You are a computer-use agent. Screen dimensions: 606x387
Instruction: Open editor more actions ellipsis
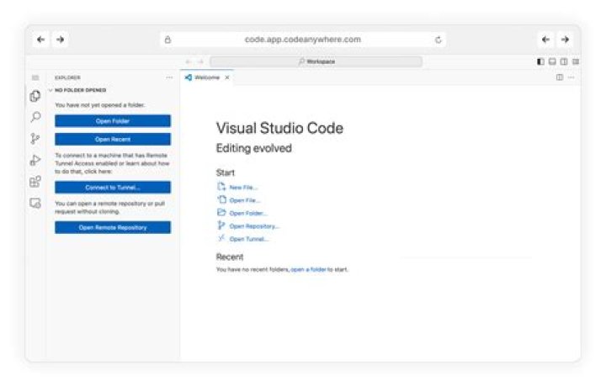[x=571, y=77]
